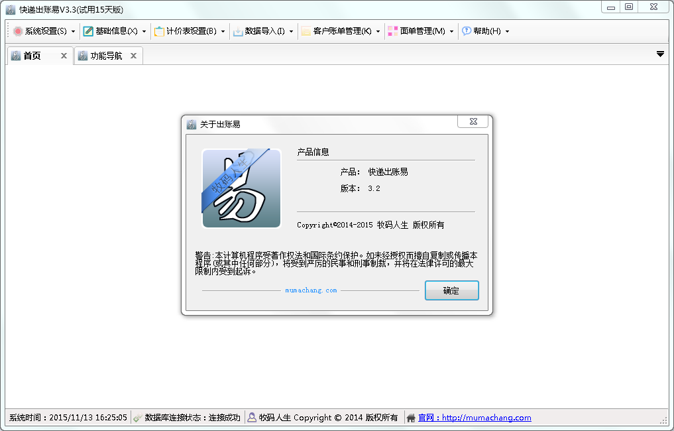Expand the 计价表设置(B) dropdown arrow

[223, 31]
